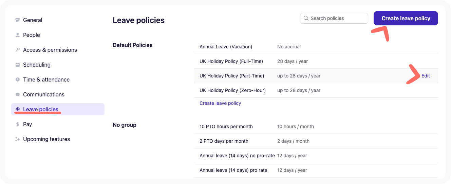Image resolution: width=451 pixels, height=184 pixels.
Task: Click the Leave policies umbrella icon
Action: point(18,109)
